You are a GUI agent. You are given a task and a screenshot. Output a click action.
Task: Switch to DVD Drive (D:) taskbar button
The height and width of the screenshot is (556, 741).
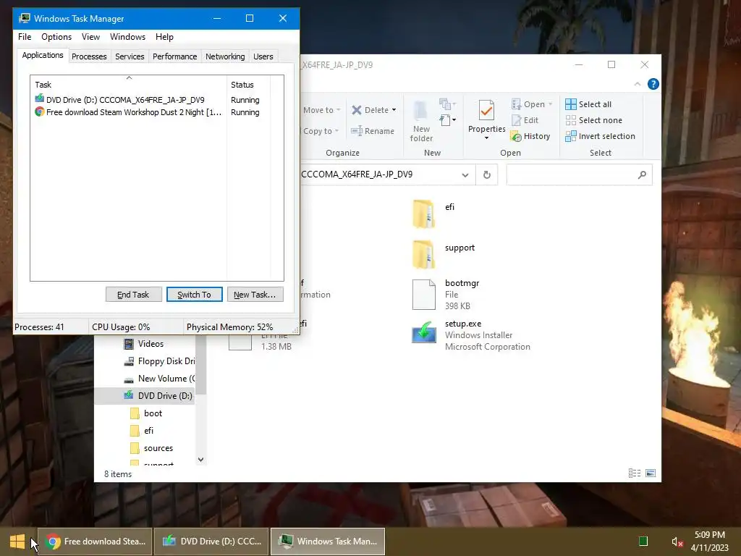point(211,542)
